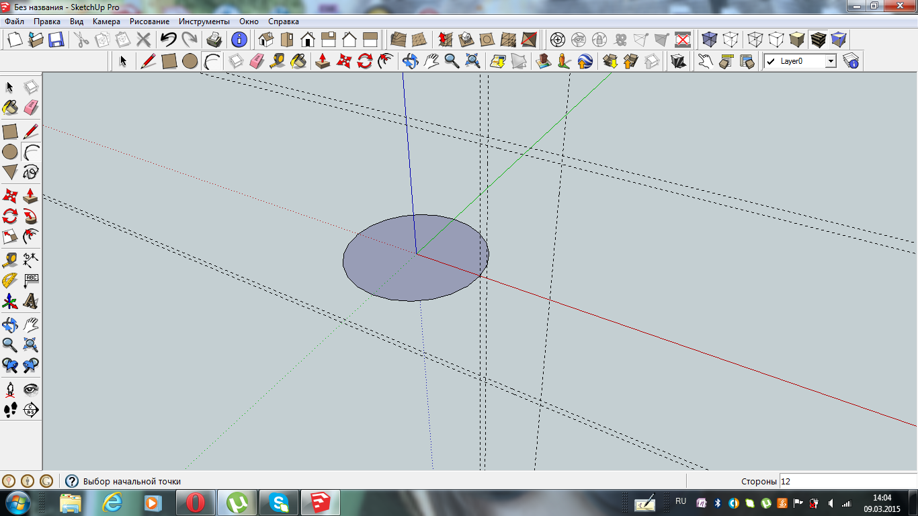918x516 pixels.
Task: Click the Стороны value input field
Action: click(x=847, y=481)
